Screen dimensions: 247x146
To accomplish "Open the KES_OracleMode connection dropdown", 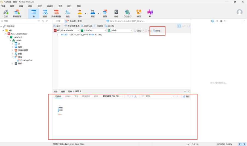I will 66,31.
